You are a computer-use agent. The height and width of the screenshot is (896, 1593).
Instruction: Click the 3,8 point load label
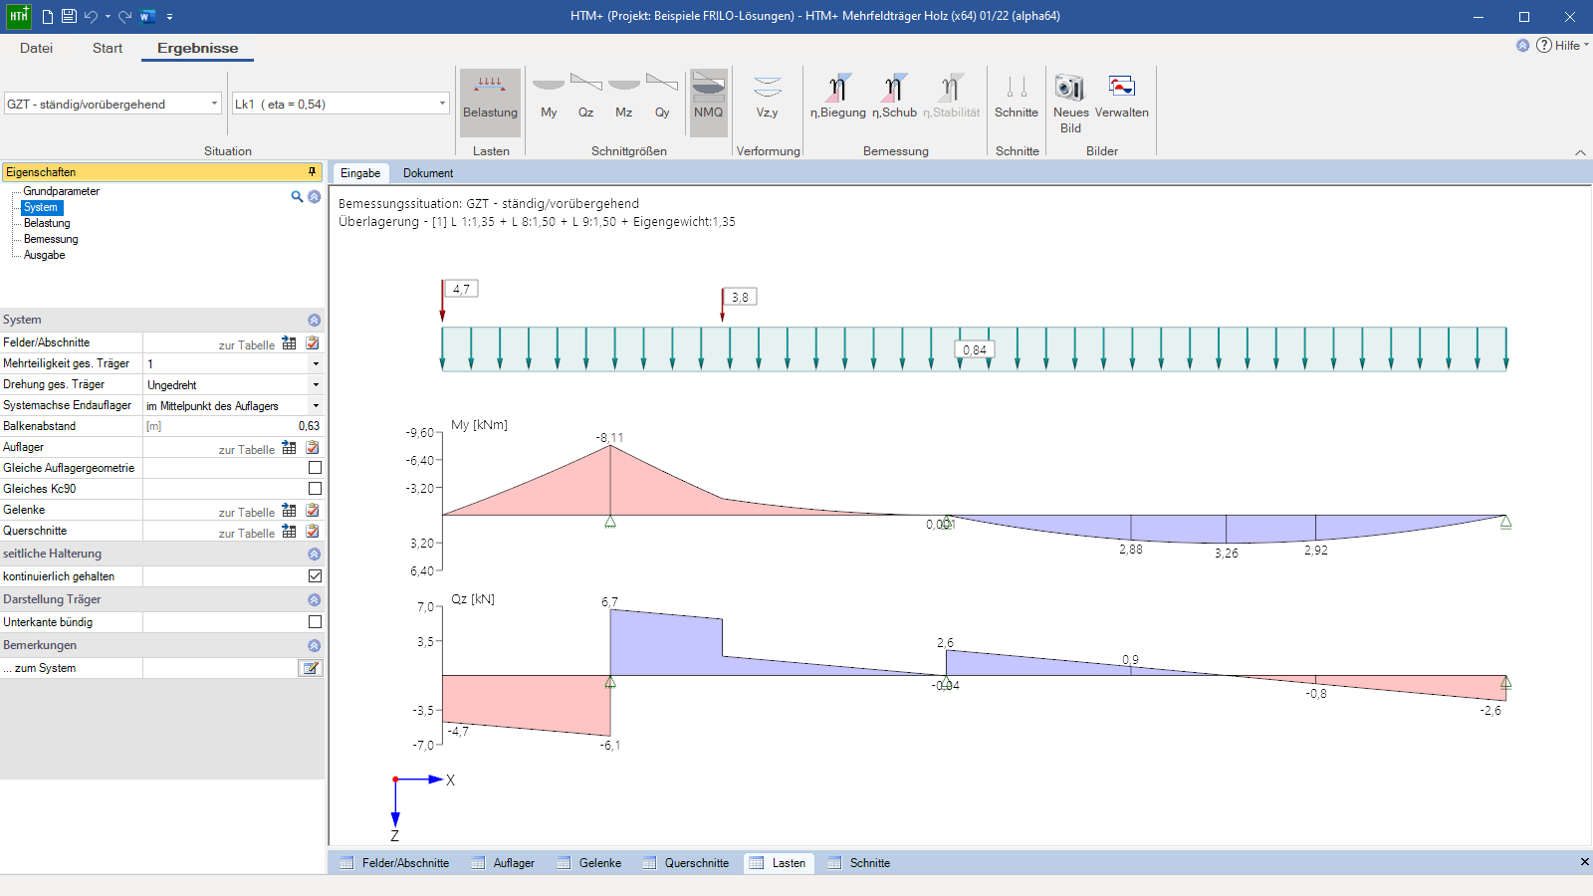740,297
